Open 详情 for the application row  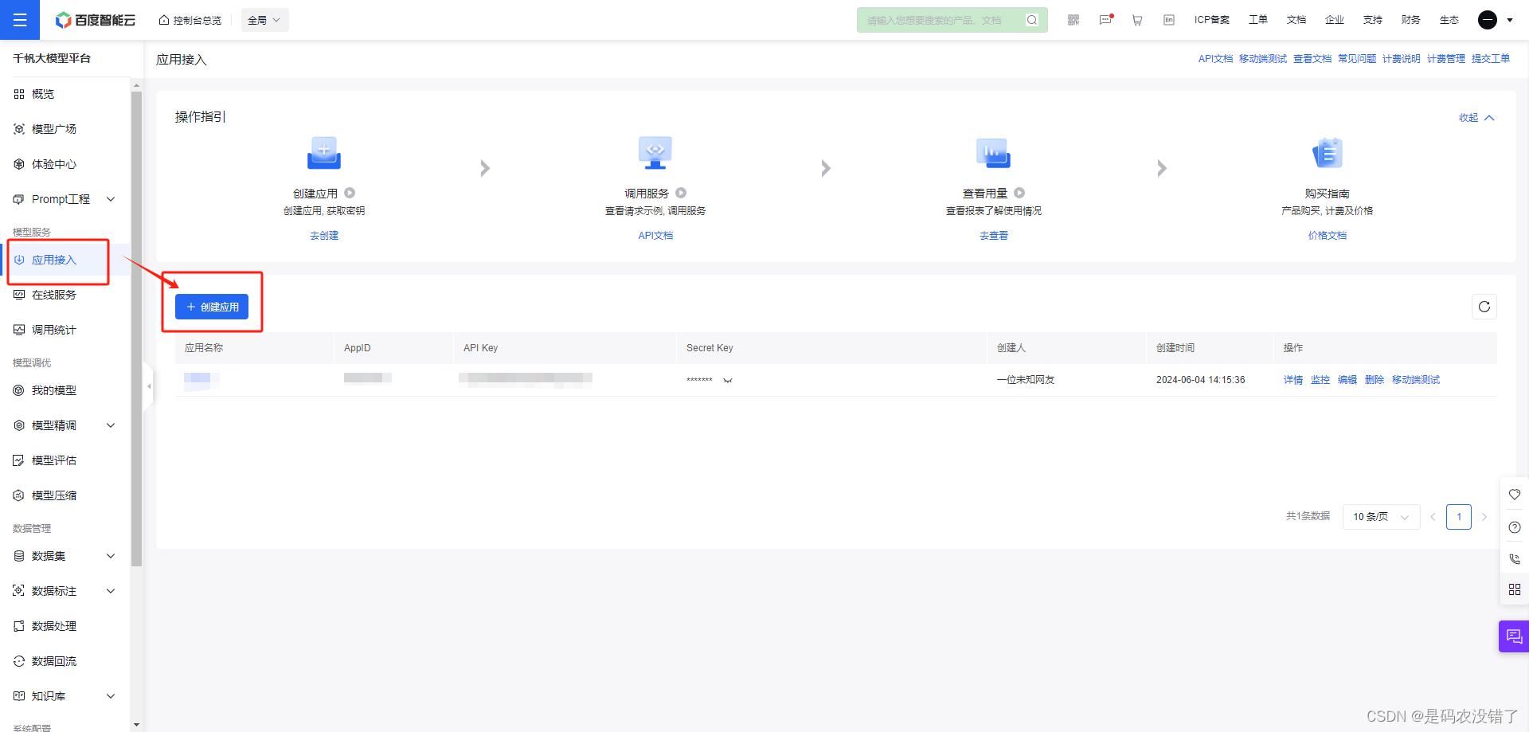1293,380
